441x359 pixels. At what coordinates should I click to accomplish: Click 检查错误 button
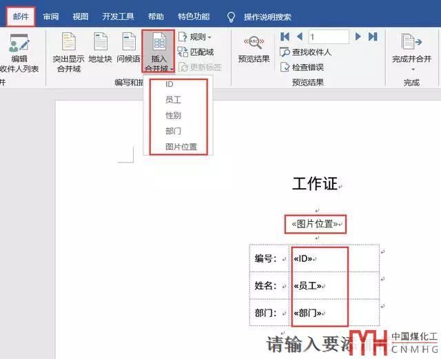tap(302, 68)
